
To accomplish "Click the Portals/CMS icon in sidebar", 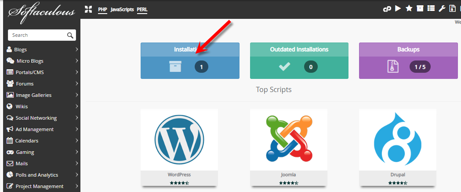I will 10,72.
